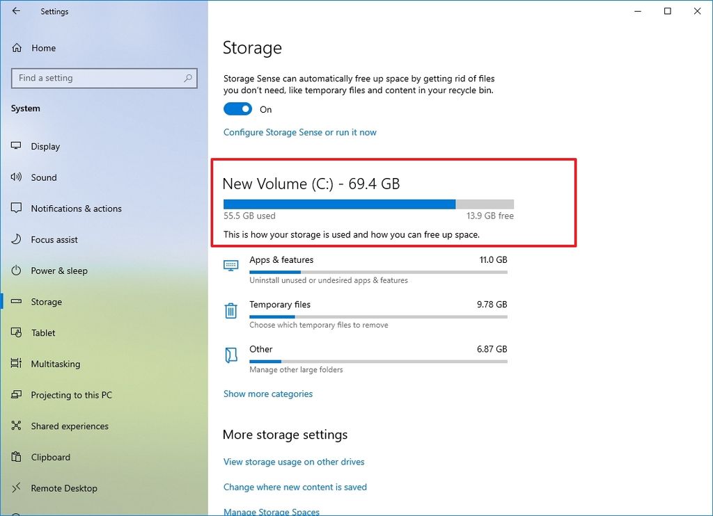713x516 pixels.
Task: Click Change where new content is saved
Action: click(295, 487)
